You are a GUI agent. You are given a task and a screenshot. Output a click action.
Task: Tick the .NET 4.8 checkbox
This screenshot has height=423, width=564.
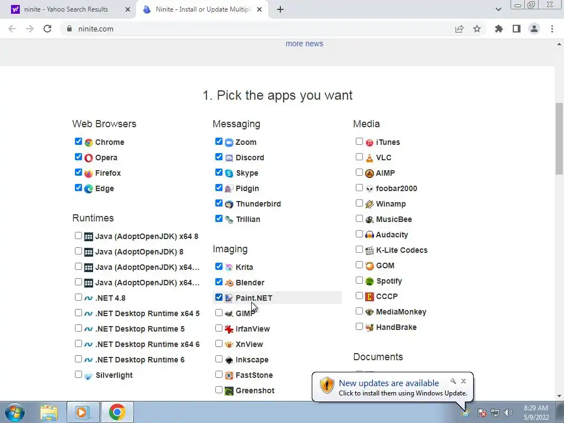(78, 297)
